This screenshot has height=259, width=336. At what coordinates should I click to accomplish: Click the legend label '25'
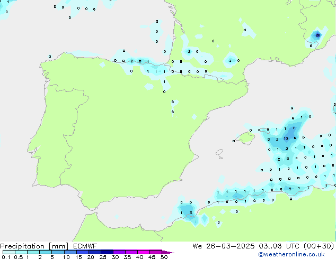[103, 257]
